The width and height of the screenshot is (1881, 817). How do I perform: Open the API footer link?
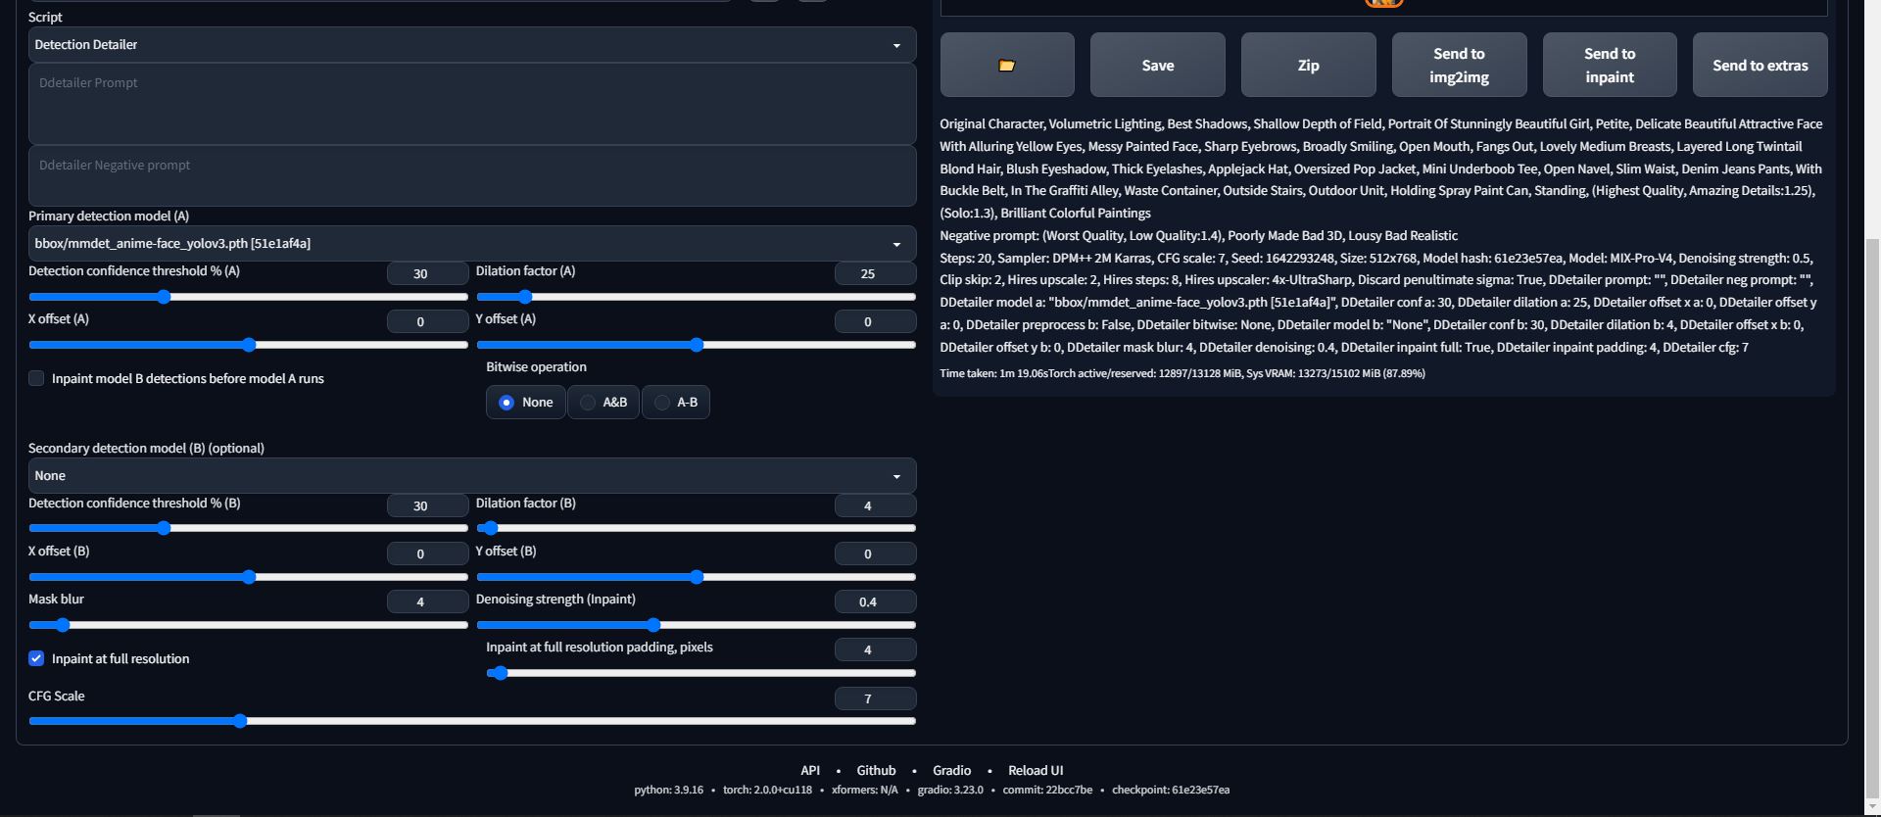pos(810,770)
